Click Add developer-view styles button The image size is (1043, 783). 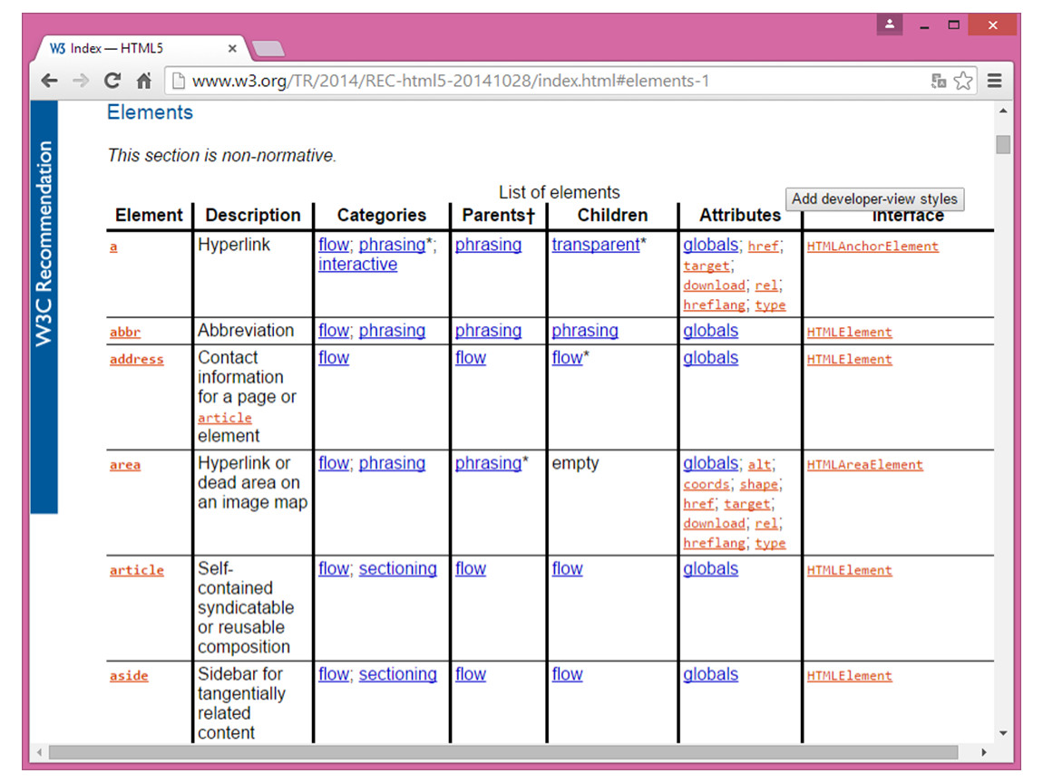coord(874,198)
